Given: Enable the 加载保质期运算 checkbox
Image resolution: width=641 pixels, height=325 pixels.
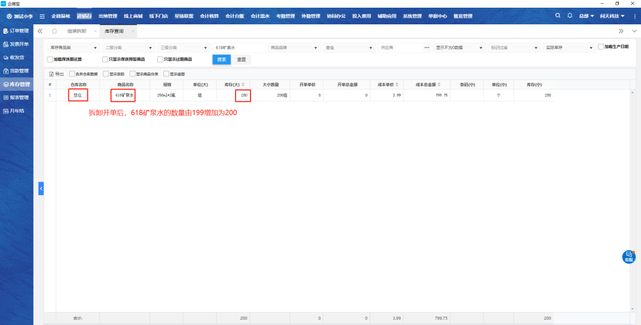Looking at the screenshot, I should tap(50, 59).
